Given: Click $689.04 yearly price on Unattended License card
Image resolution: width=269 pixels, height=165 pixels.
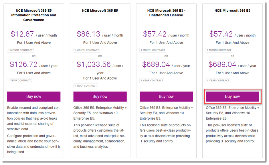Looking at the screenshot, I should click(156, 64).
